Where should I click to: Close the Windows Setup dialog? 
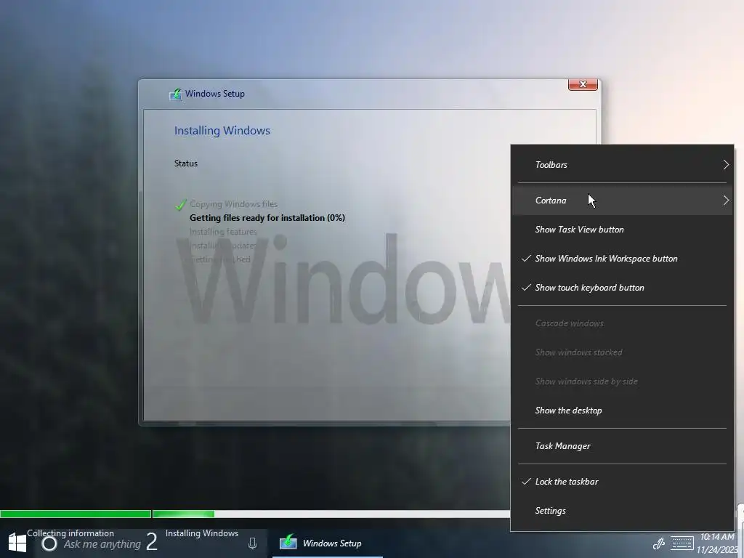point(583,84)
